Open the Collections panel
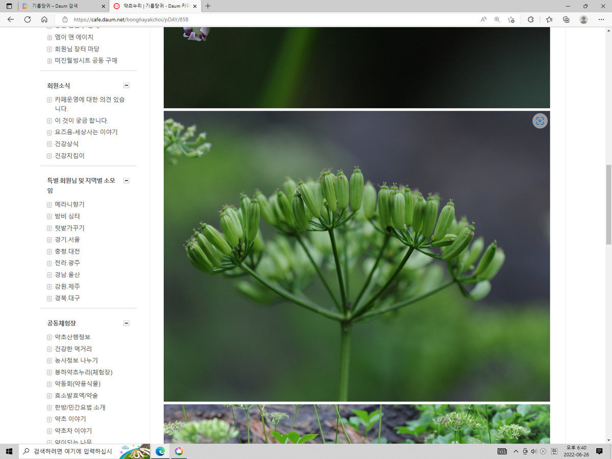The image size is (612, 459). 566,19
